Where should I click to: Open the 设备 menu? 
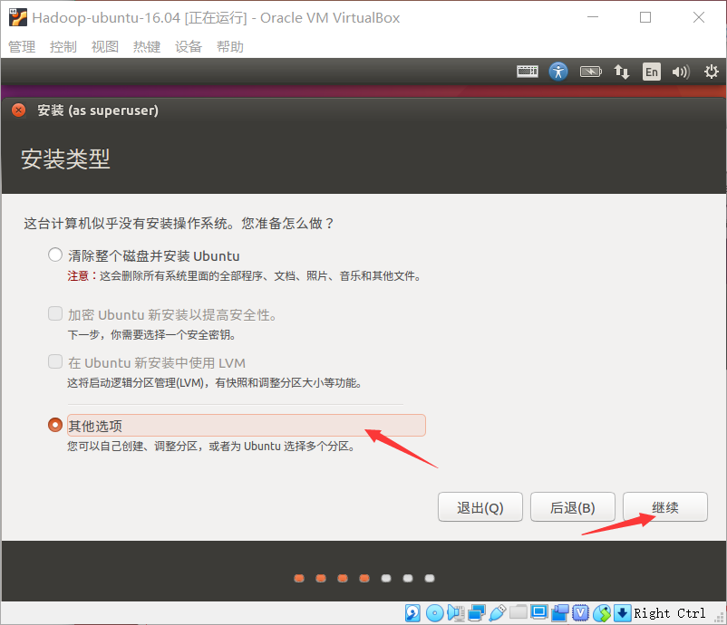coord(189,47)
